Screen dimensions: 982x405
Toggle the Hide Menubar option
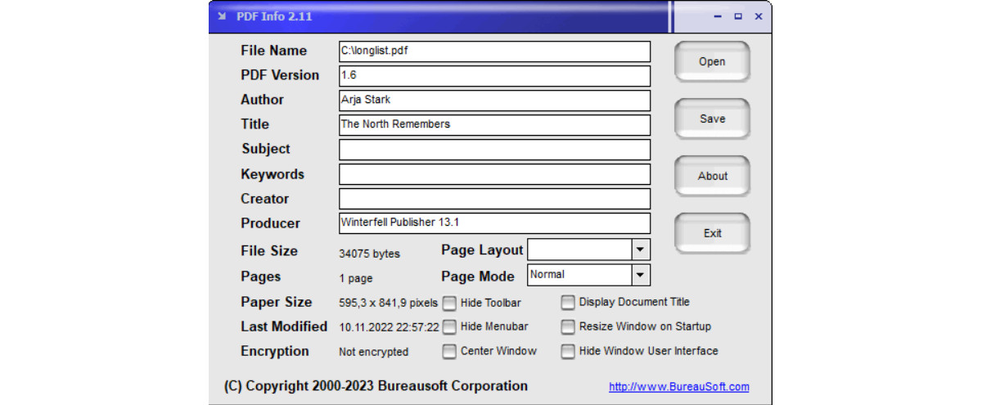449,327
